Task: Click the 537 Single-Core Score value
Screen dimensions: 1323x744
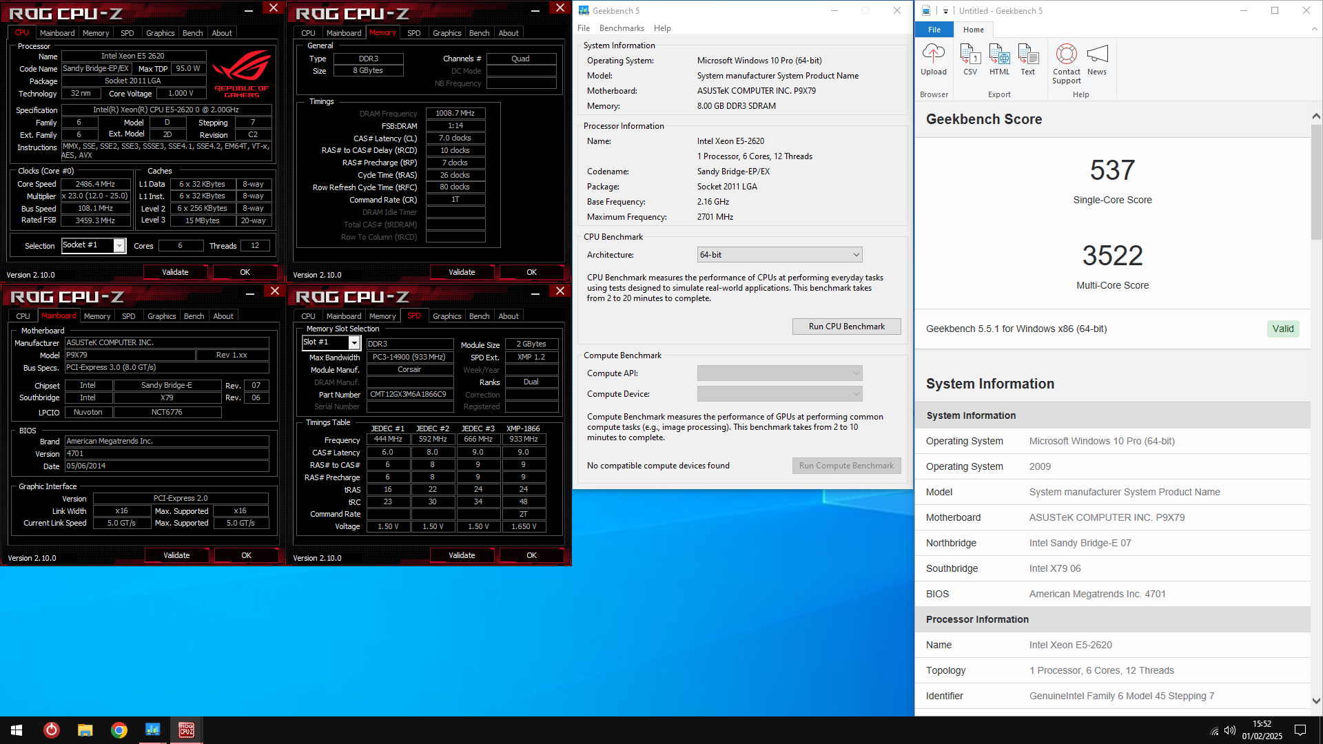Action: [x=1112, y=170]
